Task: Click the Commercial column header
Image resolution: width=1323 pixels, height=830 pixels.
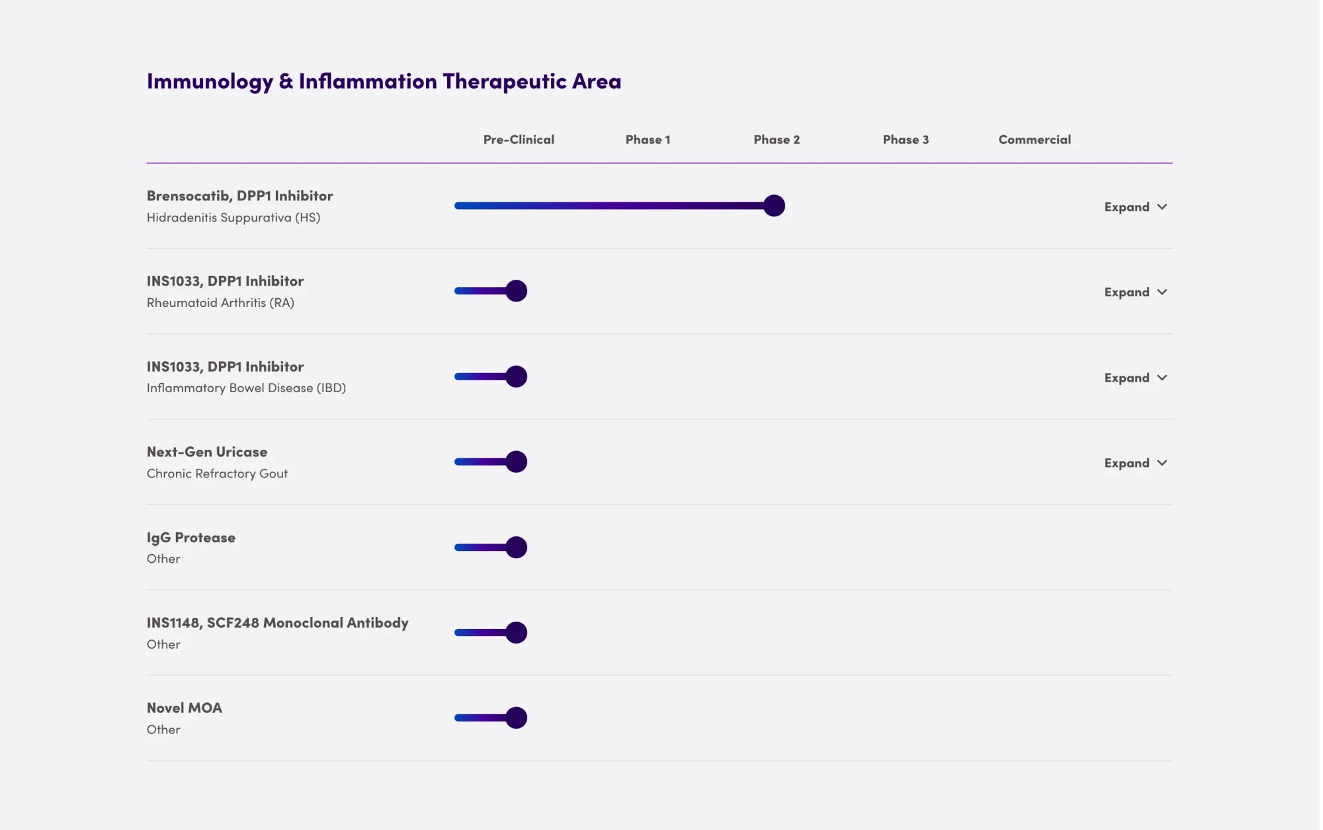Action: click(1035, 140)
